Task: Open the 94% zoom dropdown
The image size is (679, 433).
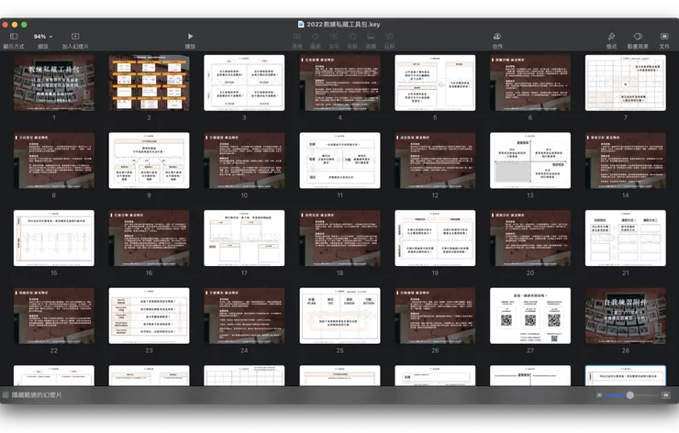Action: point(43,37)
